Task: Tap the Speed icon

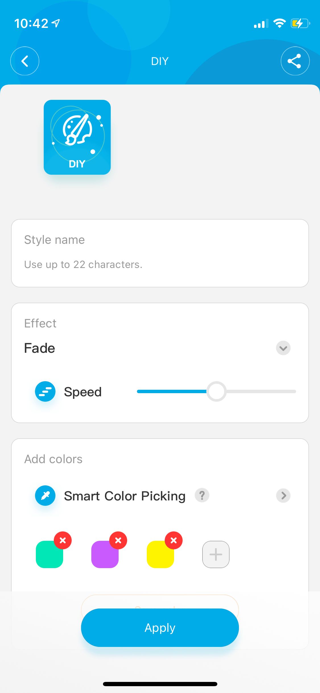Action: point(45,391)
